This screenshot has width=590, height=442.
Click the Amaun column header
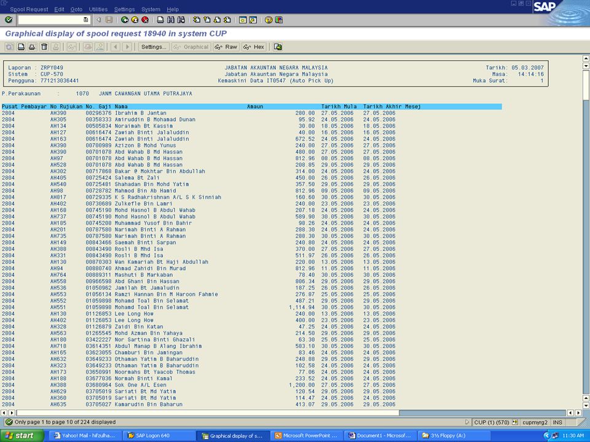click(255, 107)
